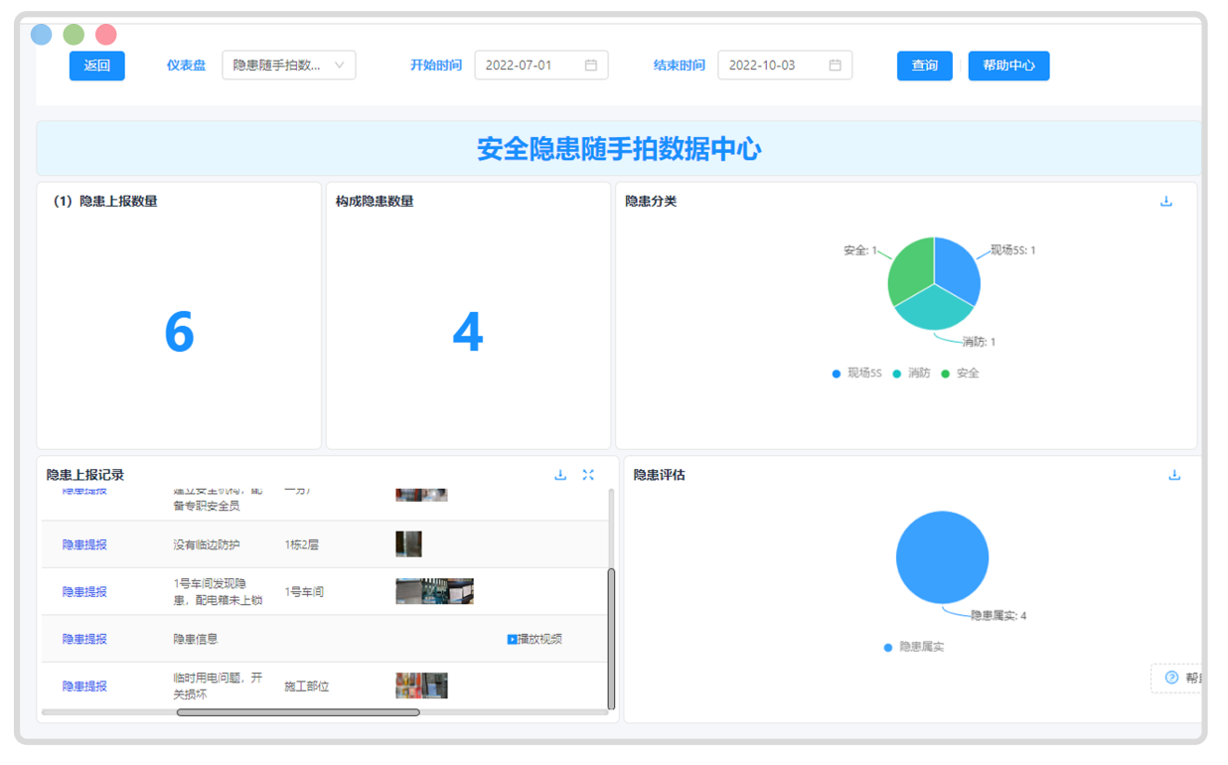Open 隐患提报 link for 1号车间 row
The height and width of the screenshot is (765, 1228).
(82, 591)
